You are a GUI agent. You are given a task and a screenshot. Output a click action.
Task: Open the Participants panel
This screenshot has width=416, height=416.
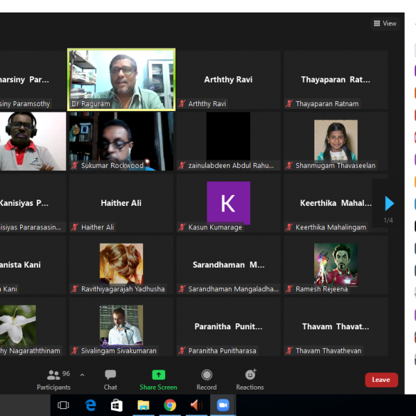coord(53,380)
